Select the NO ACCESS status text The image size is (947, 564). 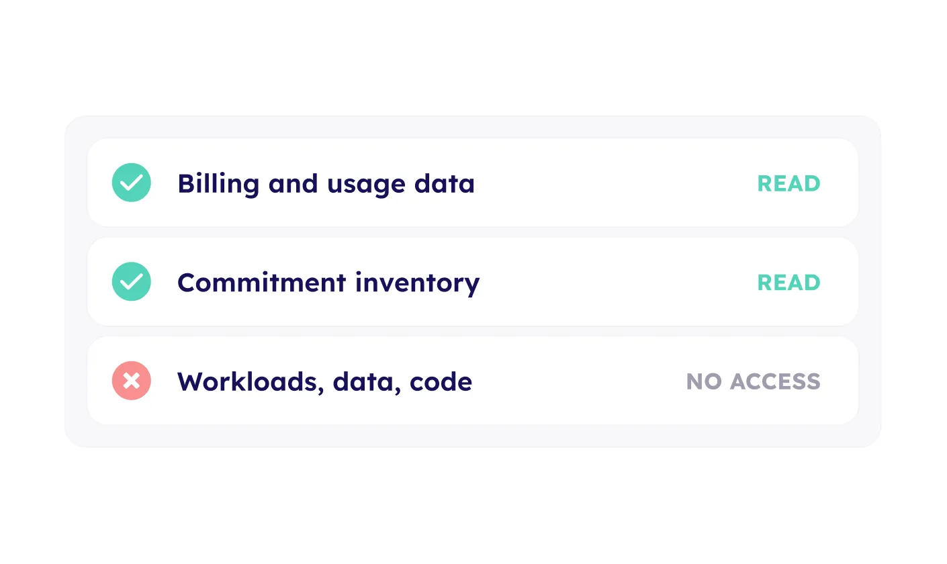pyautogui.click(x=753, y=381)
